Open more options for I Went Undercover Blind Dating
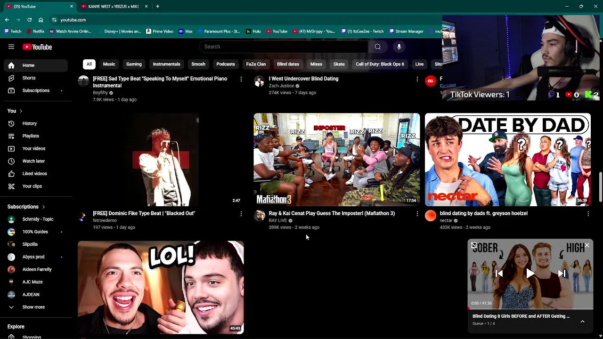Screen dimensions: 603x339 [417, 79]
